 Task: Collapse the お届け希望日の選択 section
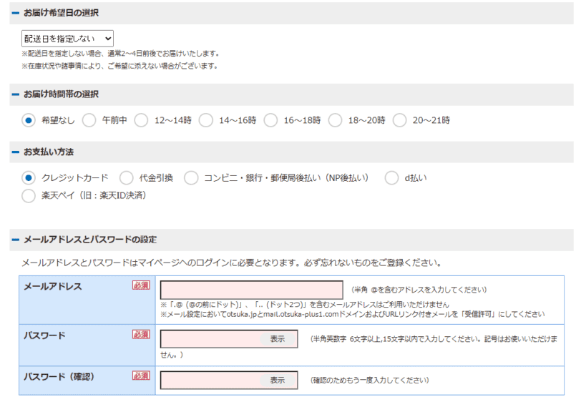[x=16, y=13]
